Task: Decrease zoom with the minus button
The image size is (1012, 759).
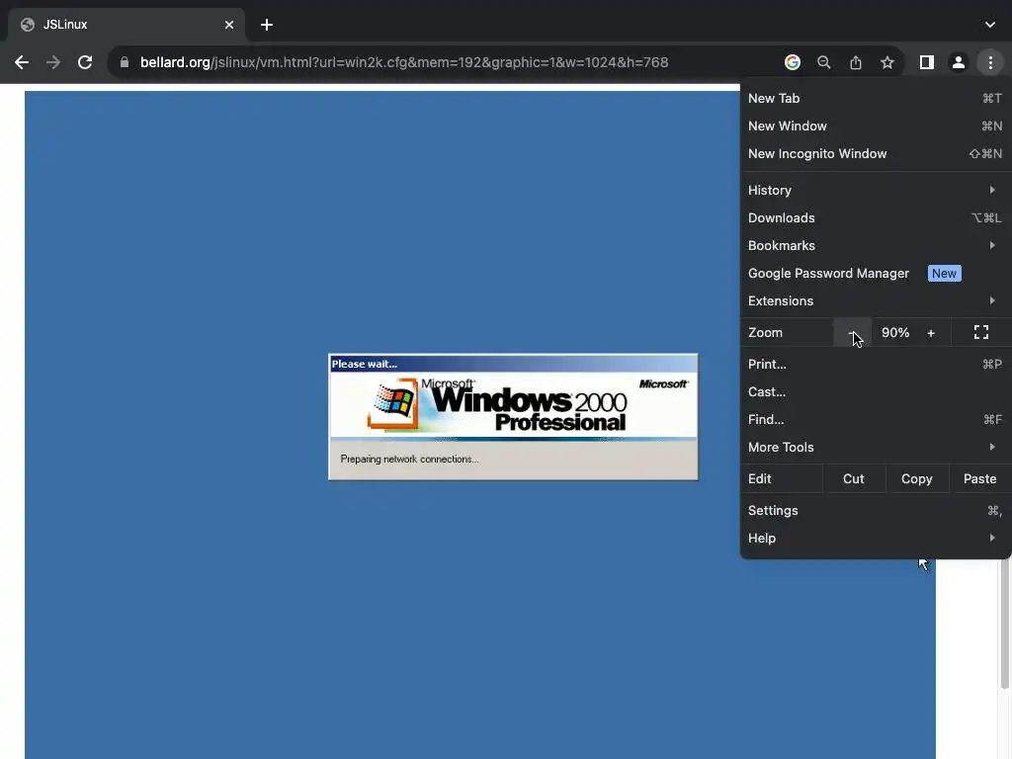Action: [x=852, y=332]
